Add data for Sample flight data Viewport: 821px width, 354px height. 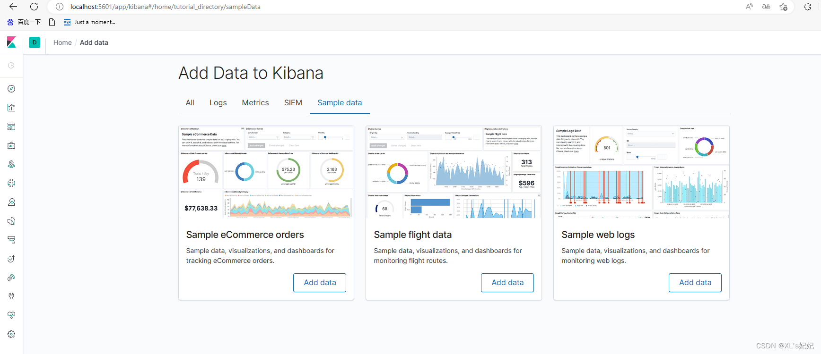507,282
